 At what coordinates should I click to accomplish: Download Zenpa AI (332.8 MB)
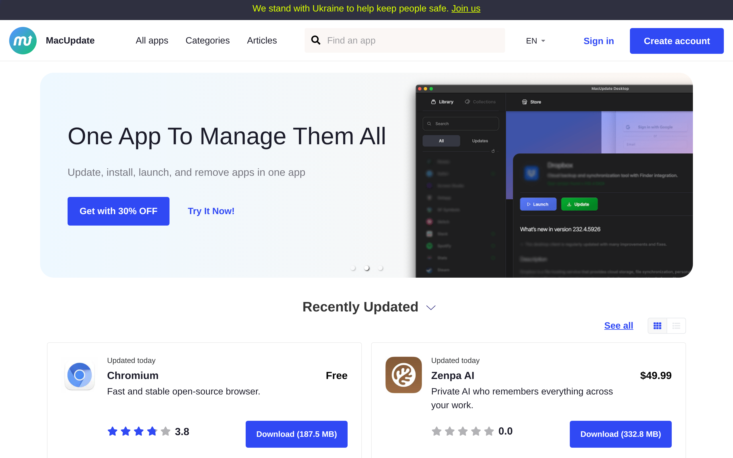[x=621, y=434]
